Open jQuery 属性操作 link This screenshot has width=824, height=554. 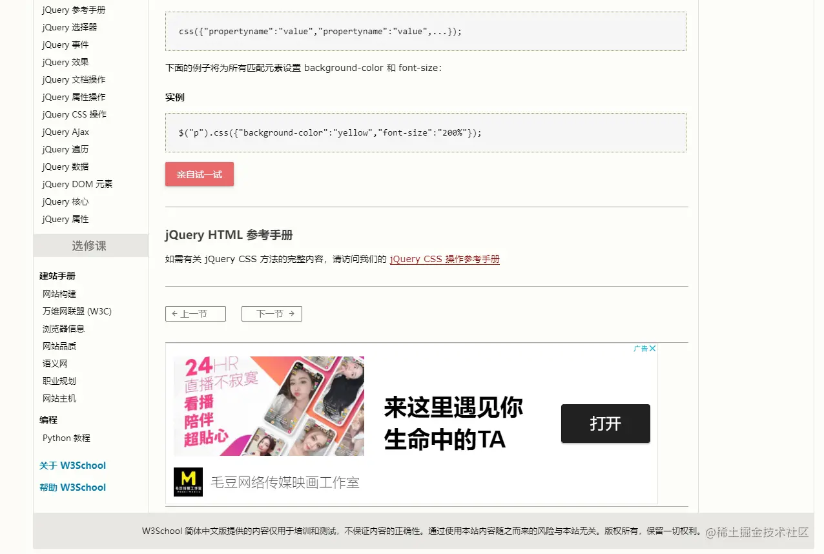74,97
